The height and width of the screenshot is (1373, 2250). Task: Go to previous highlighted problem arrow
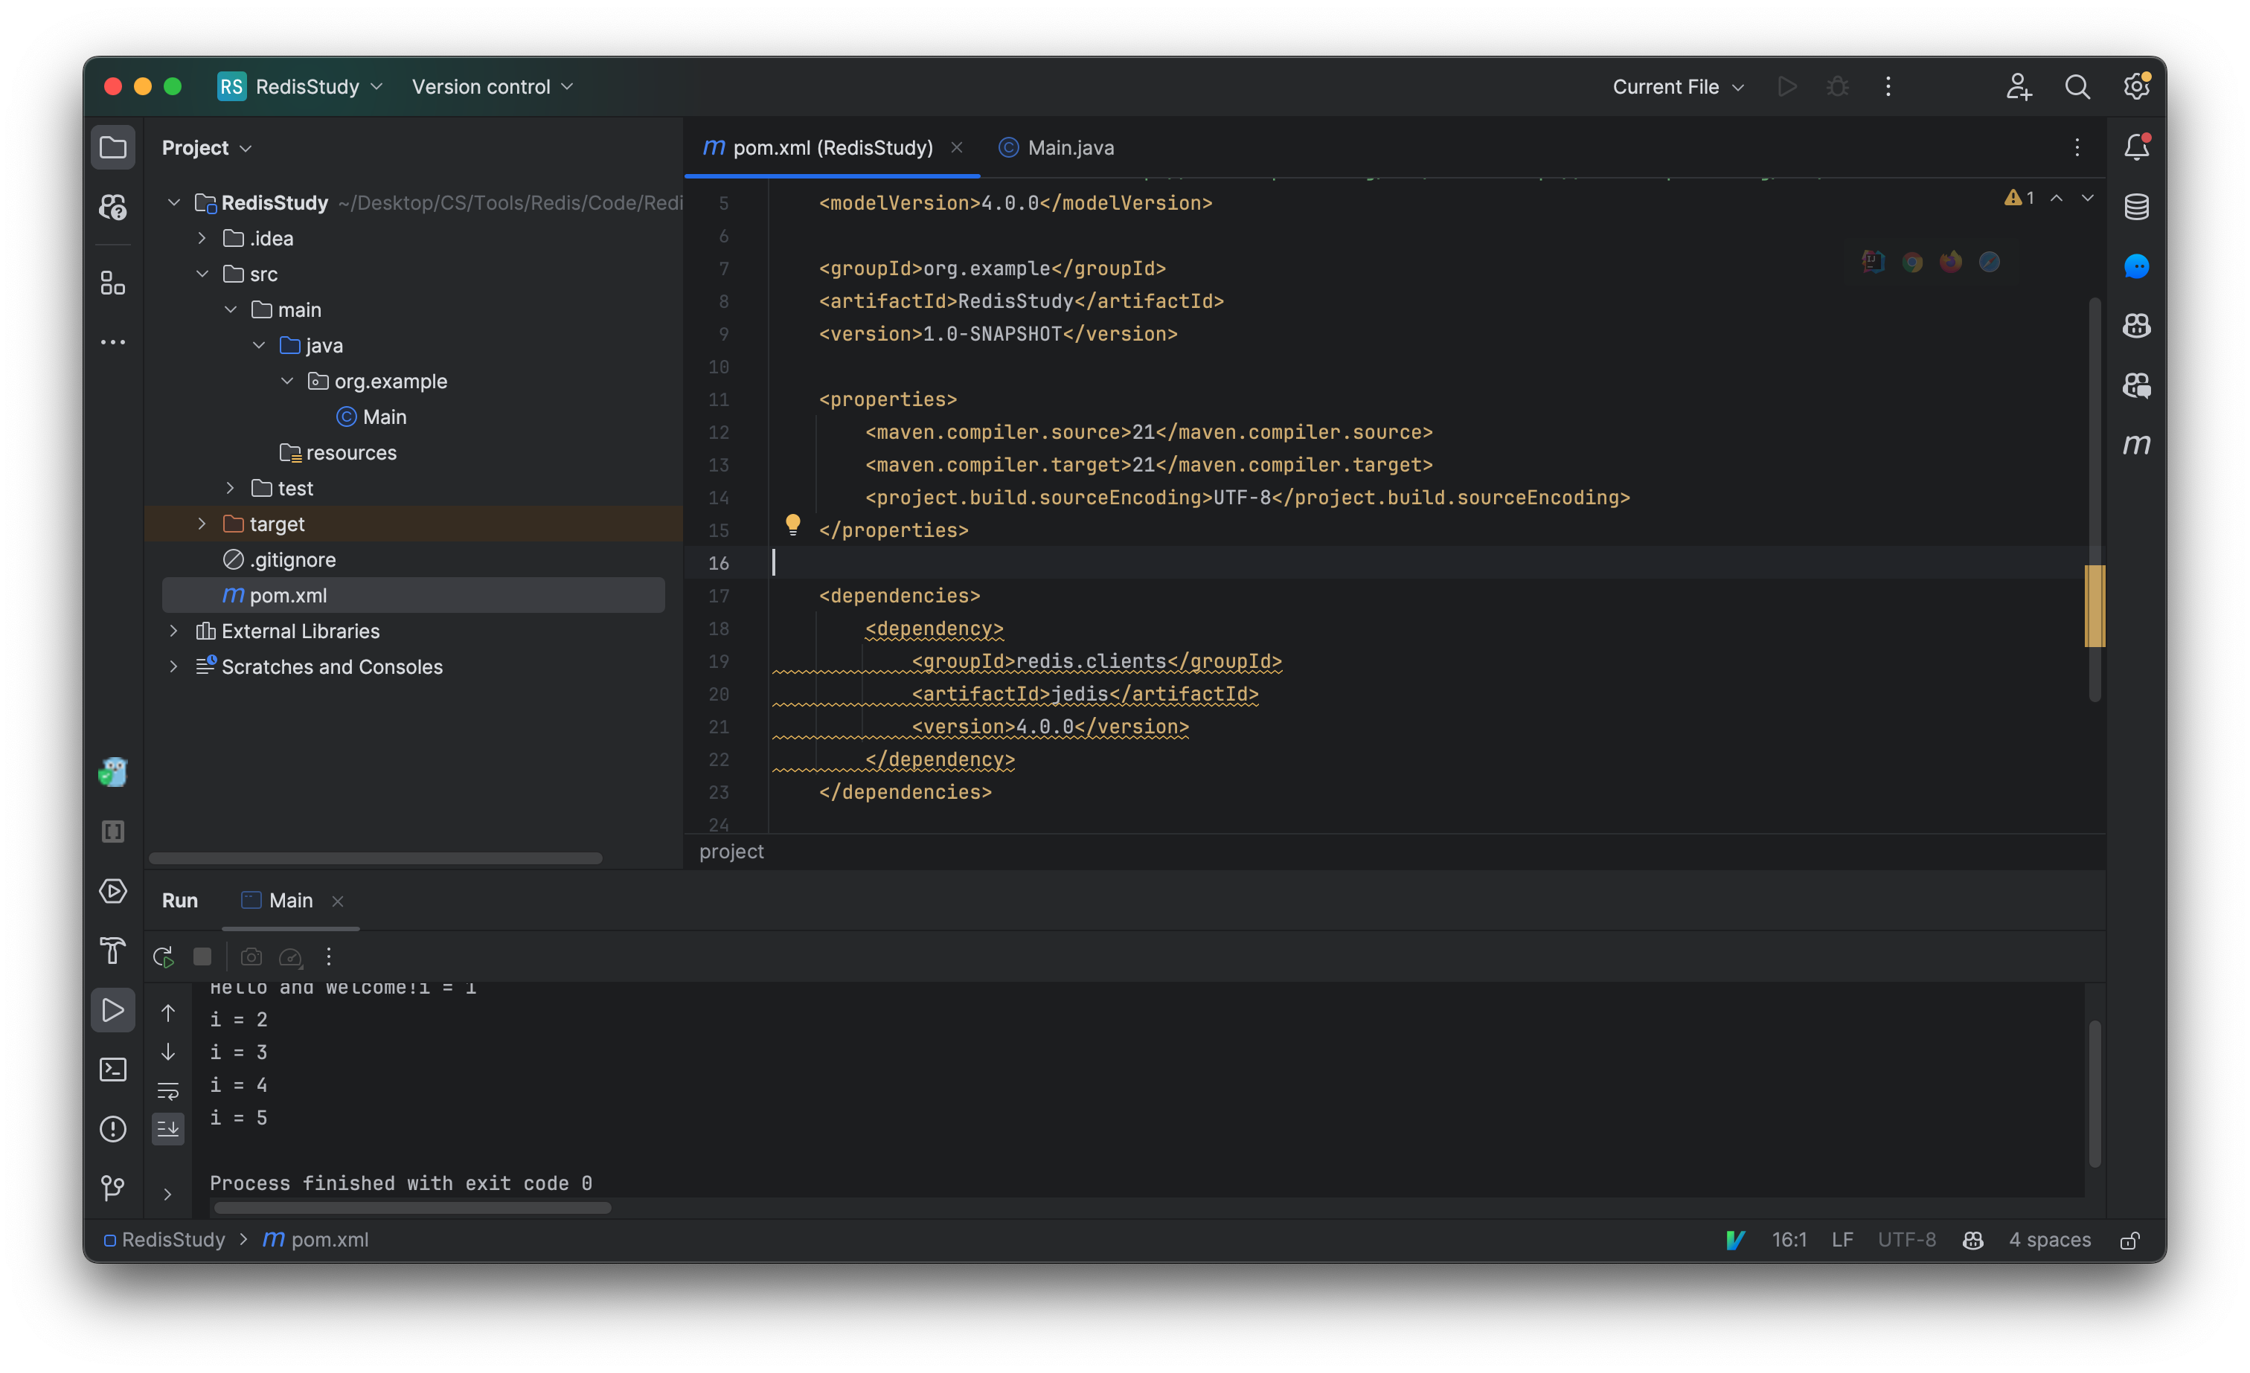click(2057, 198)
